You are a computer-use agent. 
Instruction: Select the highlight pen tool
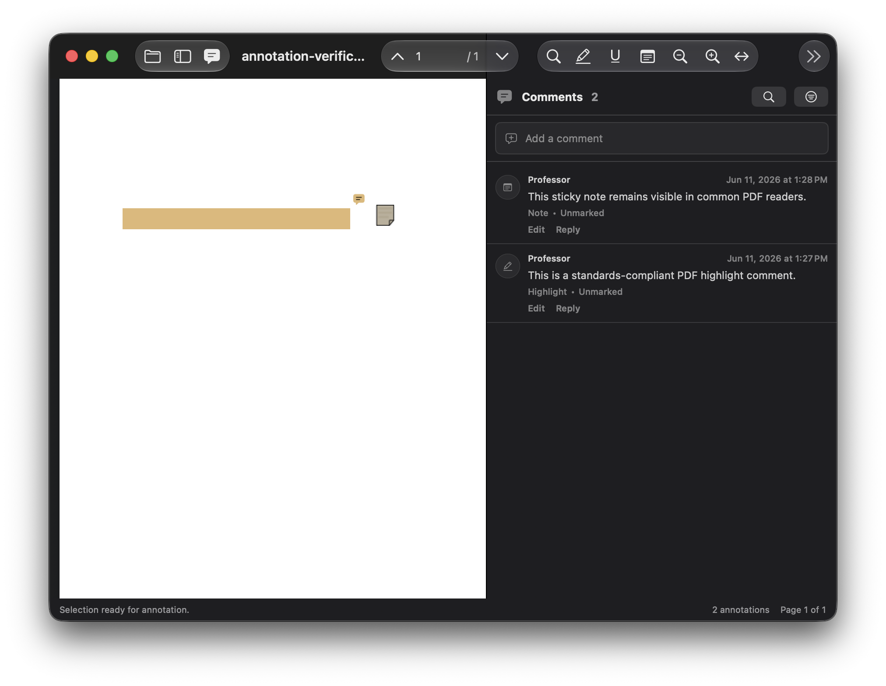[583, 56]
